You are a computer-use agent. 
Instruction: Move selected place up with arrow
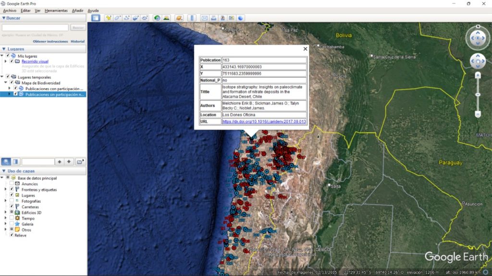coord(60,161)
